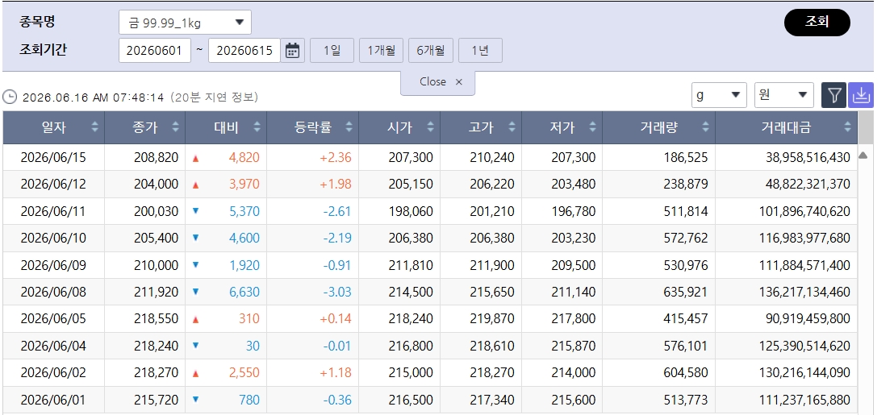The image size is (894, 415).
Task: Click the end date field 20260615
Action: click(x=244, y=50)
